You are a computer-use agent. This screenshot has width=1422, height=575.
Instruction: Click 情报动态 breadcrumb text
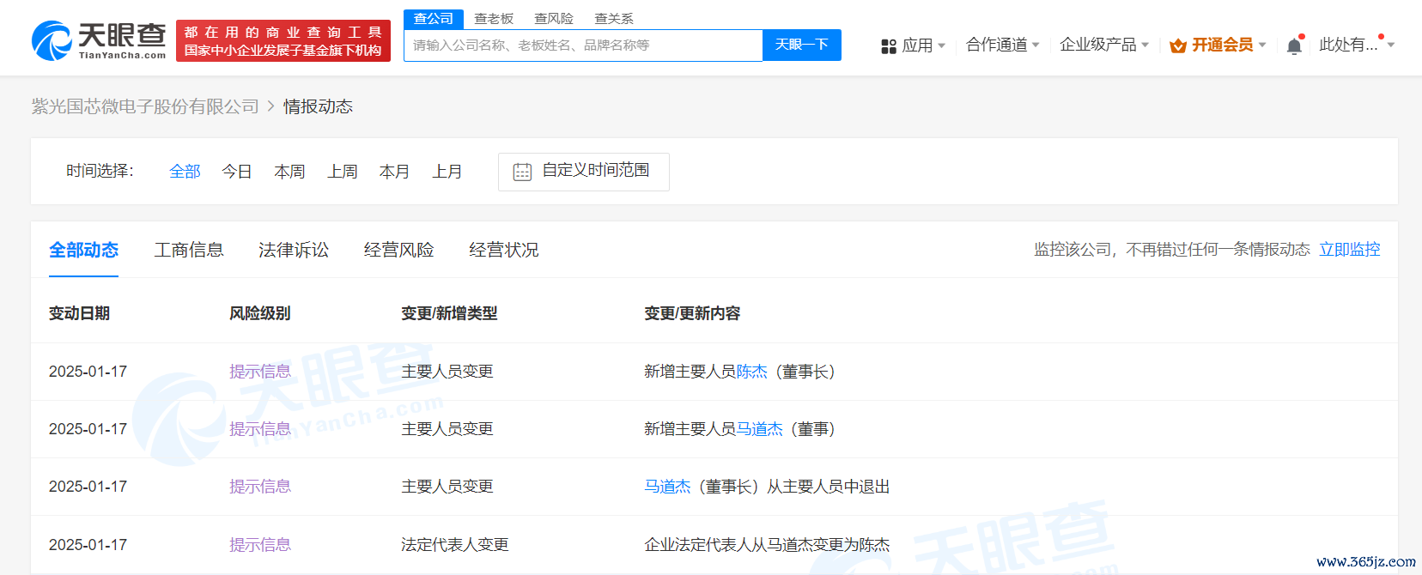(x=319, y=106)
